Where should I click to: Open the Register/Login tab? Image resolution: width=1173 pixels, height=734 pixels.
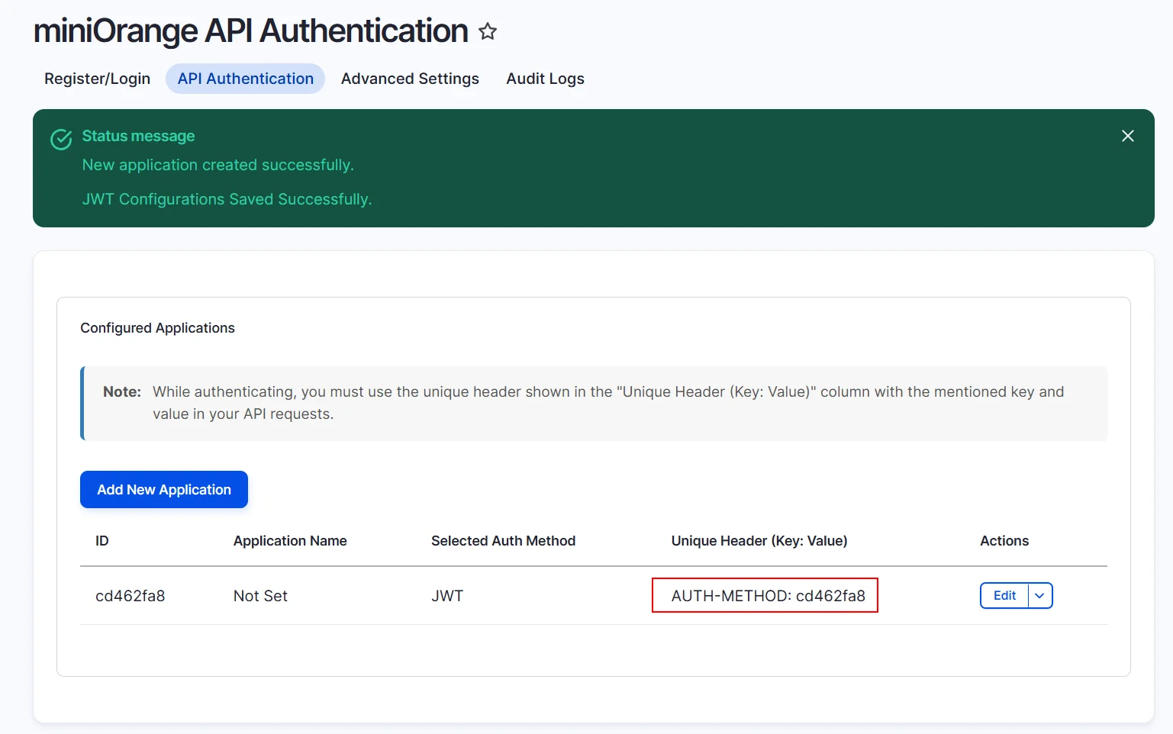[98, 79]
